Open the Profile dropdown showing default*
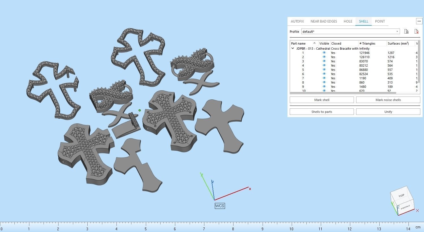Image resolution: width=424 pixels, height=232 pixels. coord(351,31)
